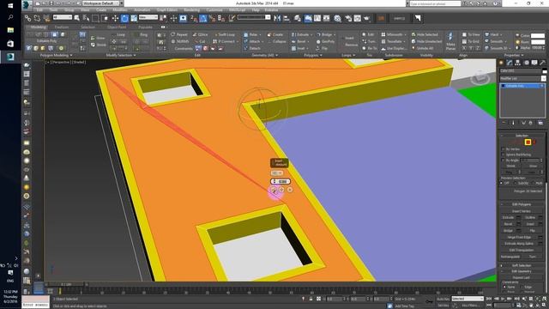Click the QSlice tool in ribbon
This screenshot has height=309, width=549.
tap(200, 34)
